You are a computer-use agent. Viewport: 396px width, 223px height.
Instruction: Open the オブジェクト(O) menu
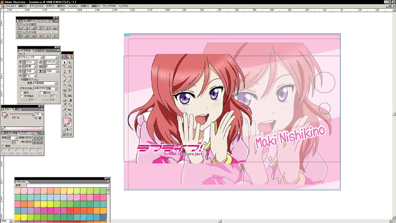[36, 6]
